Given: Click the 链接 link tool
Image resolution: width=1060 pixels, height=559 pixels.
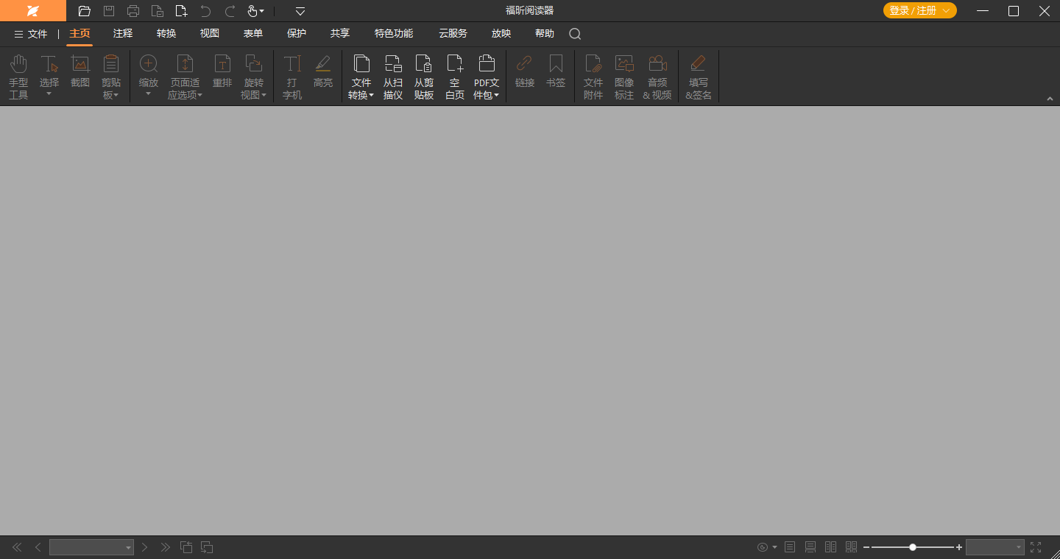Looking at the screenshot, I should [x=525, y=71].
